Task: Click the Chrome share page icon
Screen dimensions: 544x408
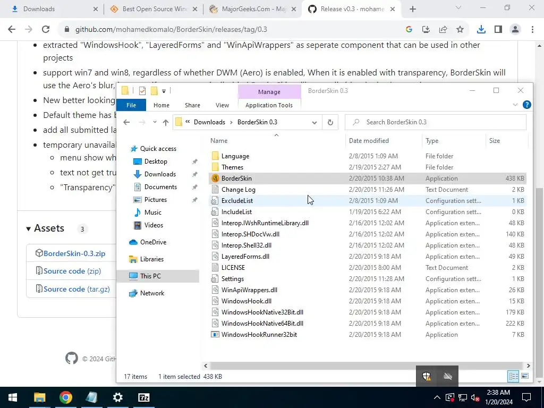Action: [x=443, y=30]
